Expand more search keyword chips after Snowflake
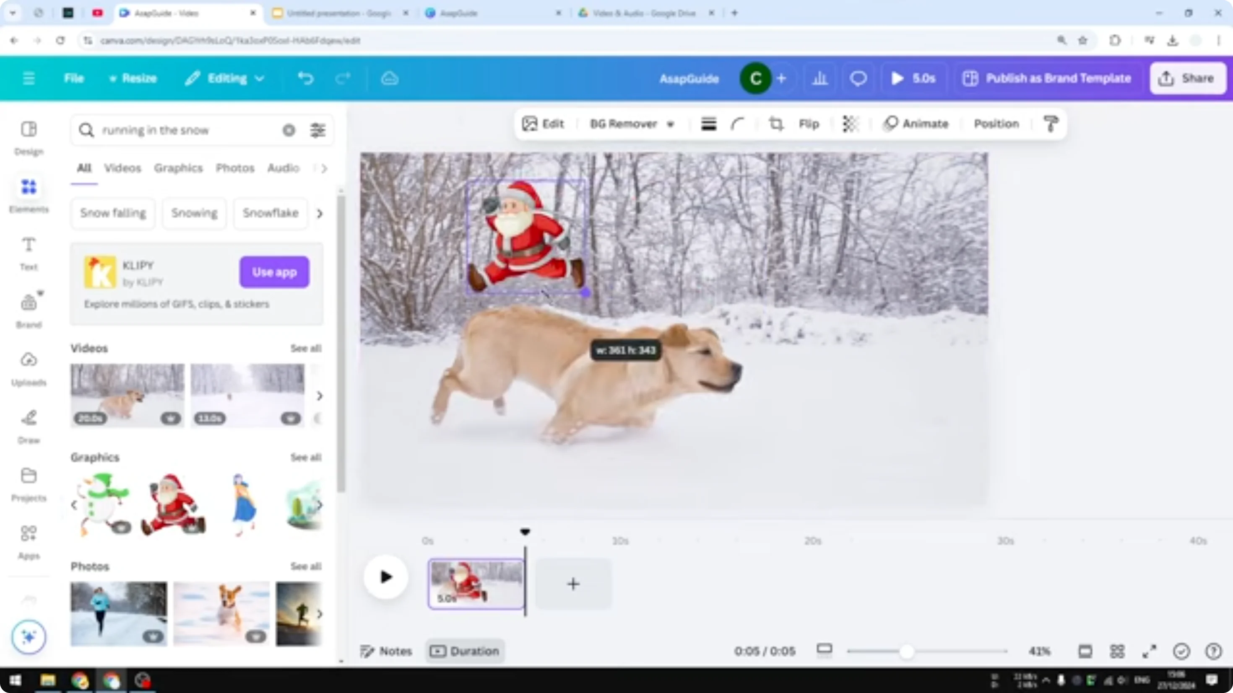Image resolution: width=1233 pixels, height=693 pixels. coord(320,214)
